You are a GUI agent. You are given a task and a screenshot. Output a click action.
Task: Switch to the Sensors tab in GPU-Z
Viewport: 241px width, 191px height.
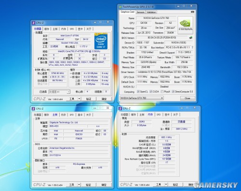140,12
